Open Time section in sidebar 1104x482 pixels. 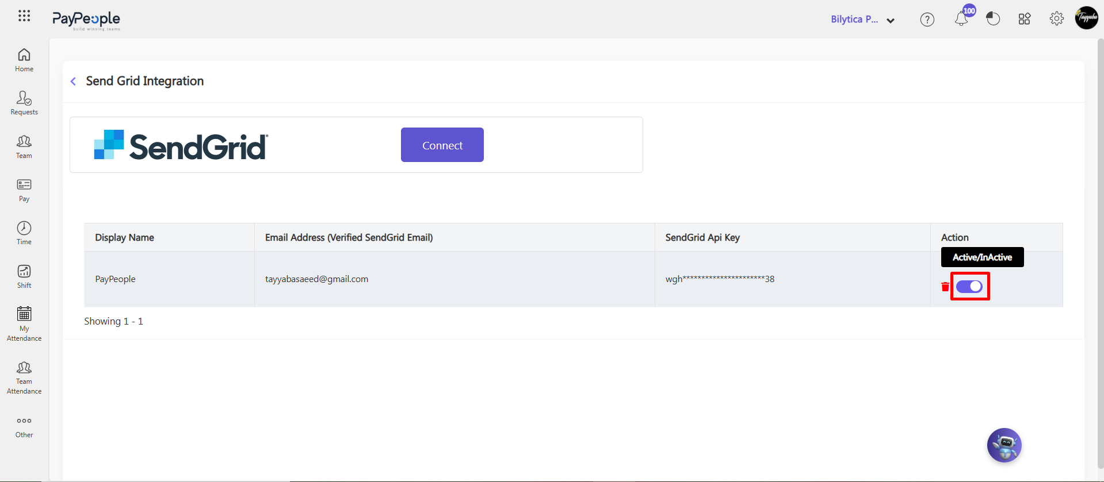click(x=24, y=233)
